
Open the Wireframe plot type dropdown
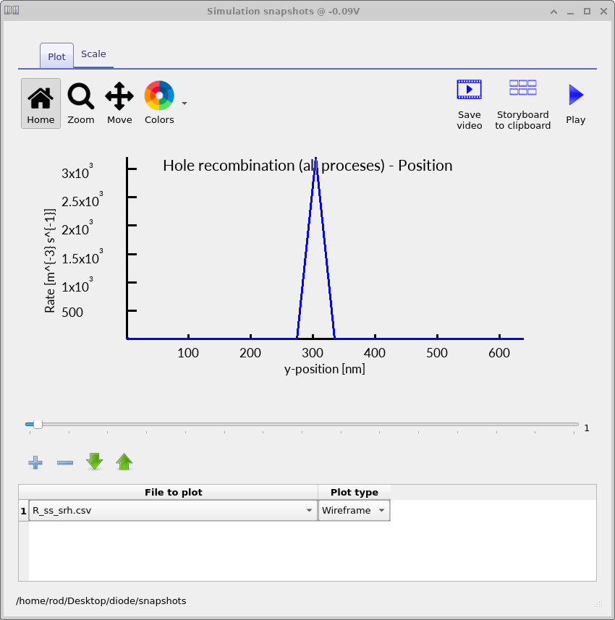pyautogui.click(x=381, y=510)
